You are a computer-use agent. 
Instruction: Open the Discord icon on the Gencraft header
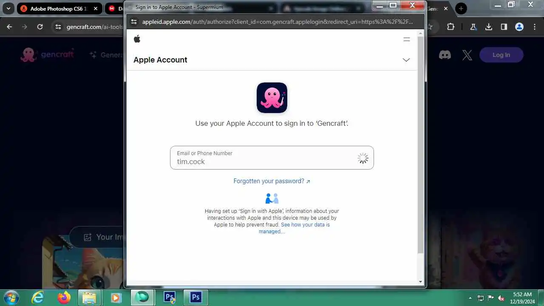coord(445,55)
